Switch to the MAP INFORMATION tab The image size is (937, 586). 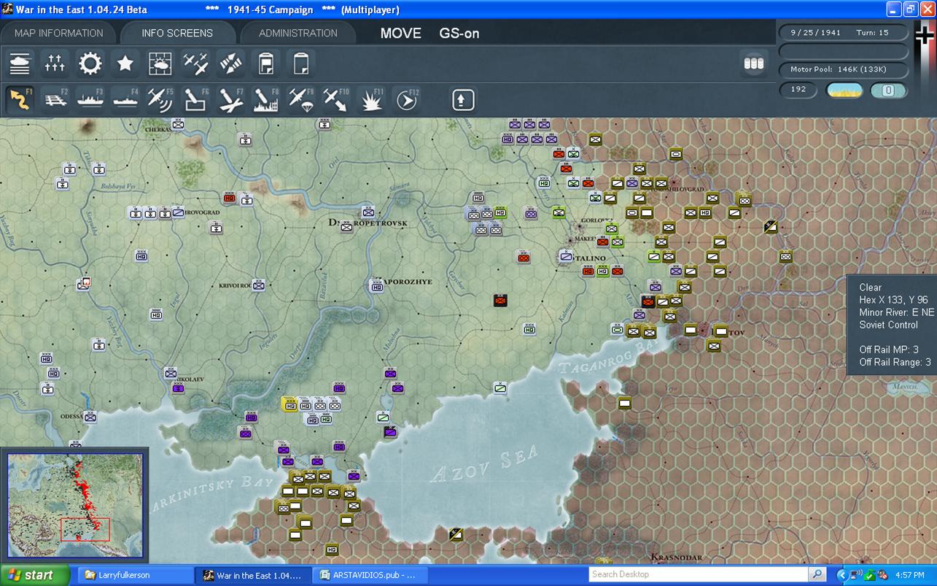[59, 33]
